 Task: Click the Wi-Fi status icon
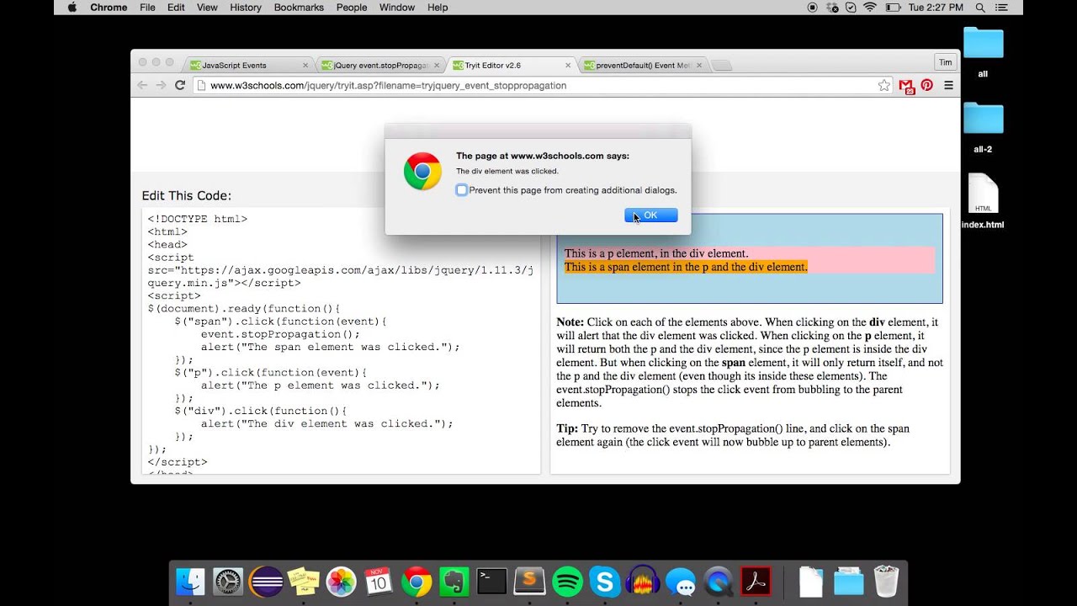[x=870, y=8]
